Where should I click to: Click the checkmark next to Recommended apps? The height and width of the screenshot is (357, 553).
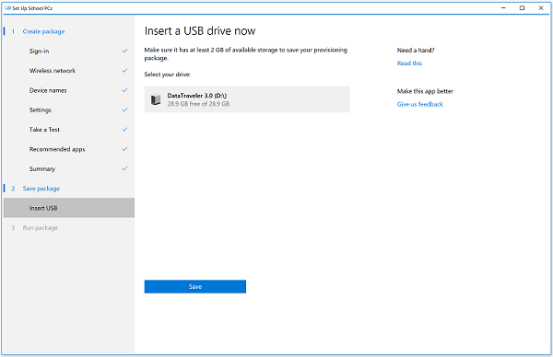tap(124, 149)
